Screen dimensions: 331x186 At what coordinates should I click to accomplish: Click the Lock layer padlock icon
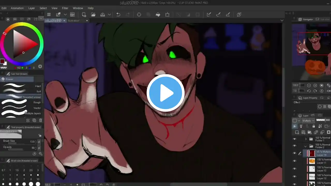tap(314, 126)
